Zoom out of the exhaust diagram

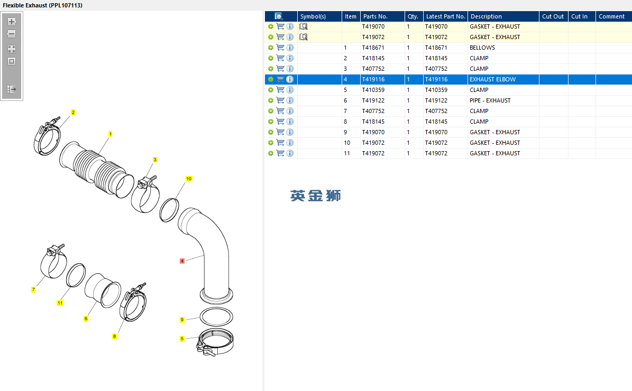pos(12,34)
